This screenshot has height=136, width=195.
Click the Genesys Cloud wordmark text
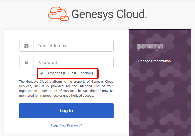coord(108,14)
